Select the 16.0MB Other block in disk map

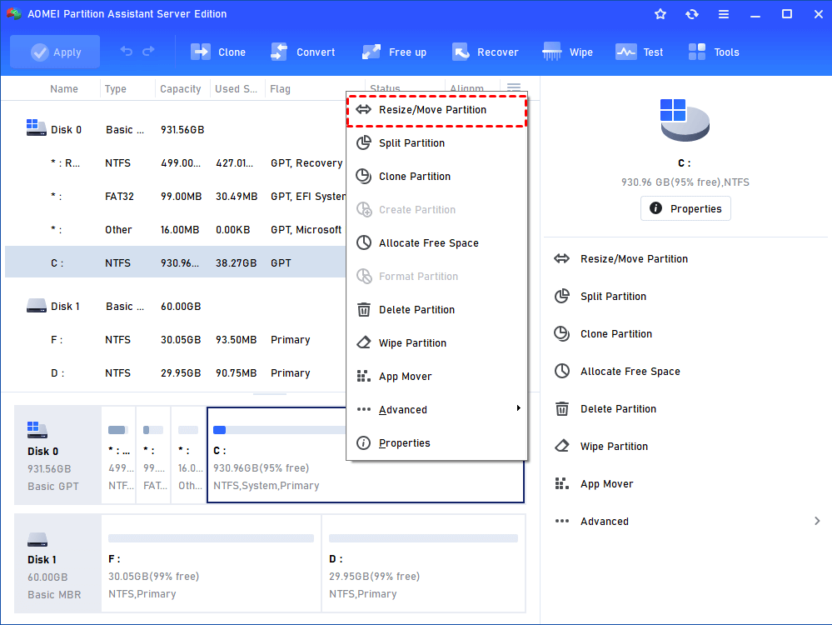coord(188,455)
